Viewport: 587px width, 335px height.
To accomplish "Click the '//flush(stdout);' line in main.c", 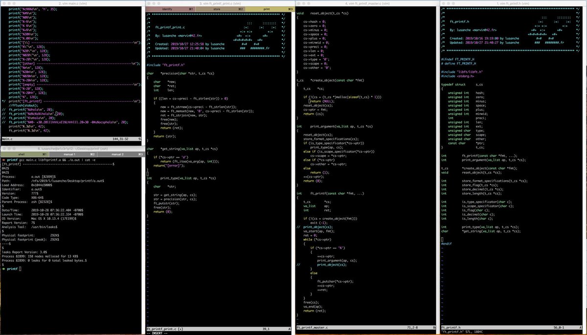I will 23,105.
